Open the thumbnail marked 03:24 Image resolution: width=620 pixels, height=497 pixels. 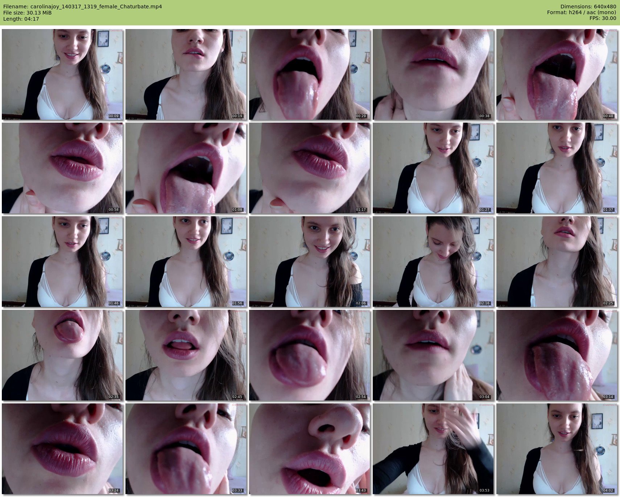point(62,449)
